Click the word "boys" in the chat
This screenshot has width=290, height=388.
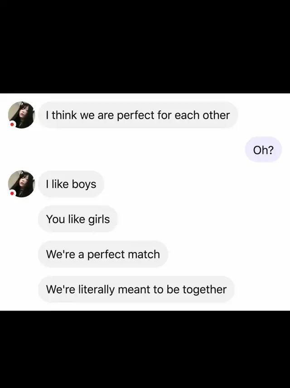click(84, 185)
